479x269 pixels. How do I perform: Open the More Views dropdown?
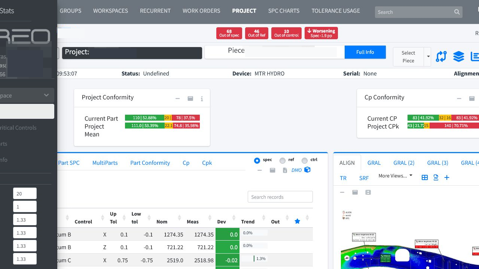[x=395, y=176]
